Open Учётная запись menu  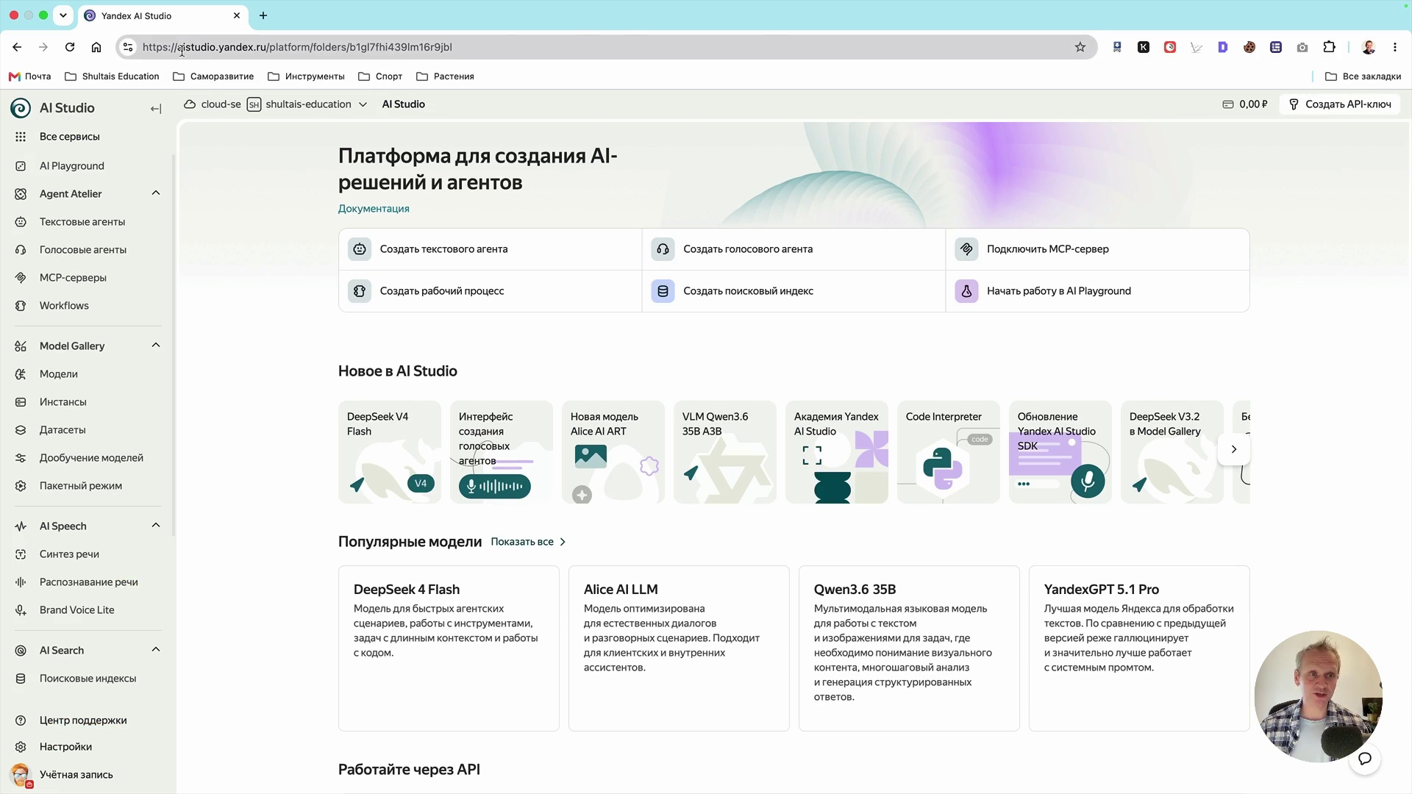(76, 775)
